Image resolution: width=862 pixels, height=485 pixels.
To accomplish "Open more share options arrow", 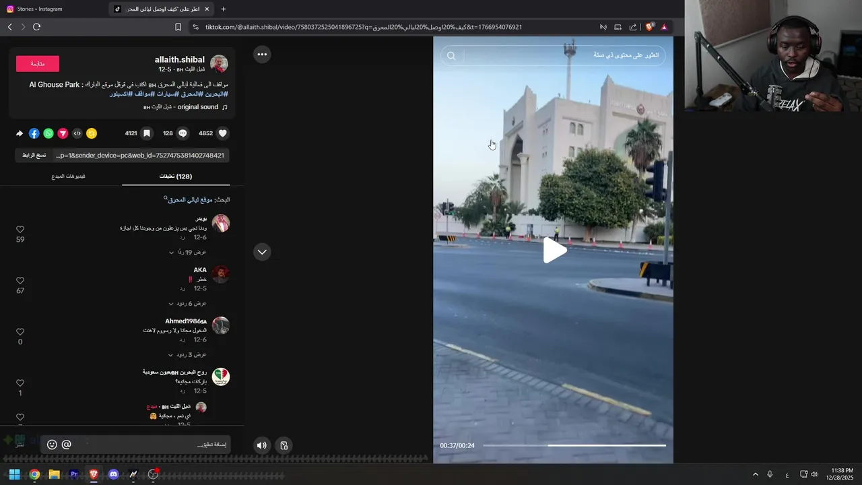I will (20, 133).
